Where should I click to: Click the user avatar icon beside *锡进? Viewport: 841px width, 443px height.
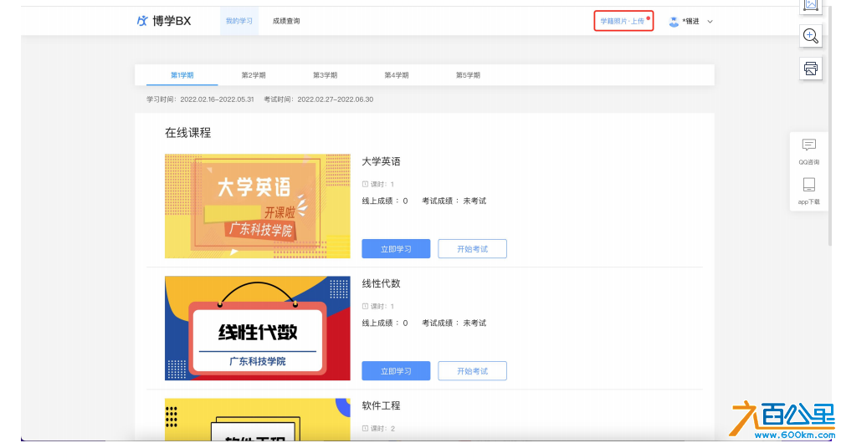674,22
